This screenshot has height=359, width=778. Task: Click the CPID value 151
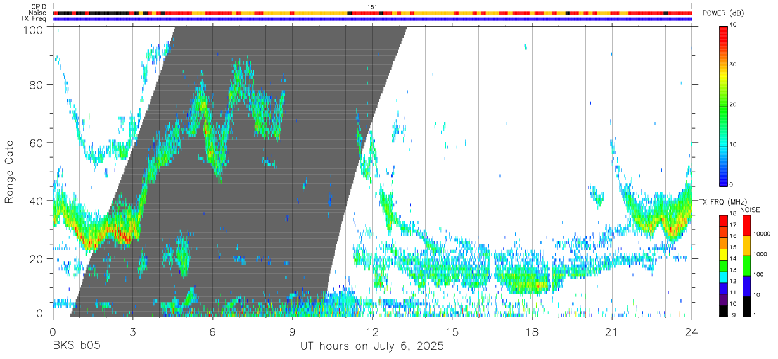tap(373, 7)
